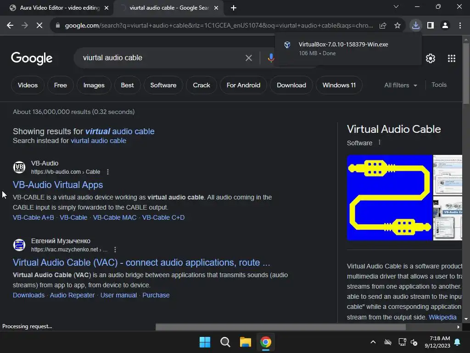
Task: Close the Google Search tab
Action: pos(216,8)
